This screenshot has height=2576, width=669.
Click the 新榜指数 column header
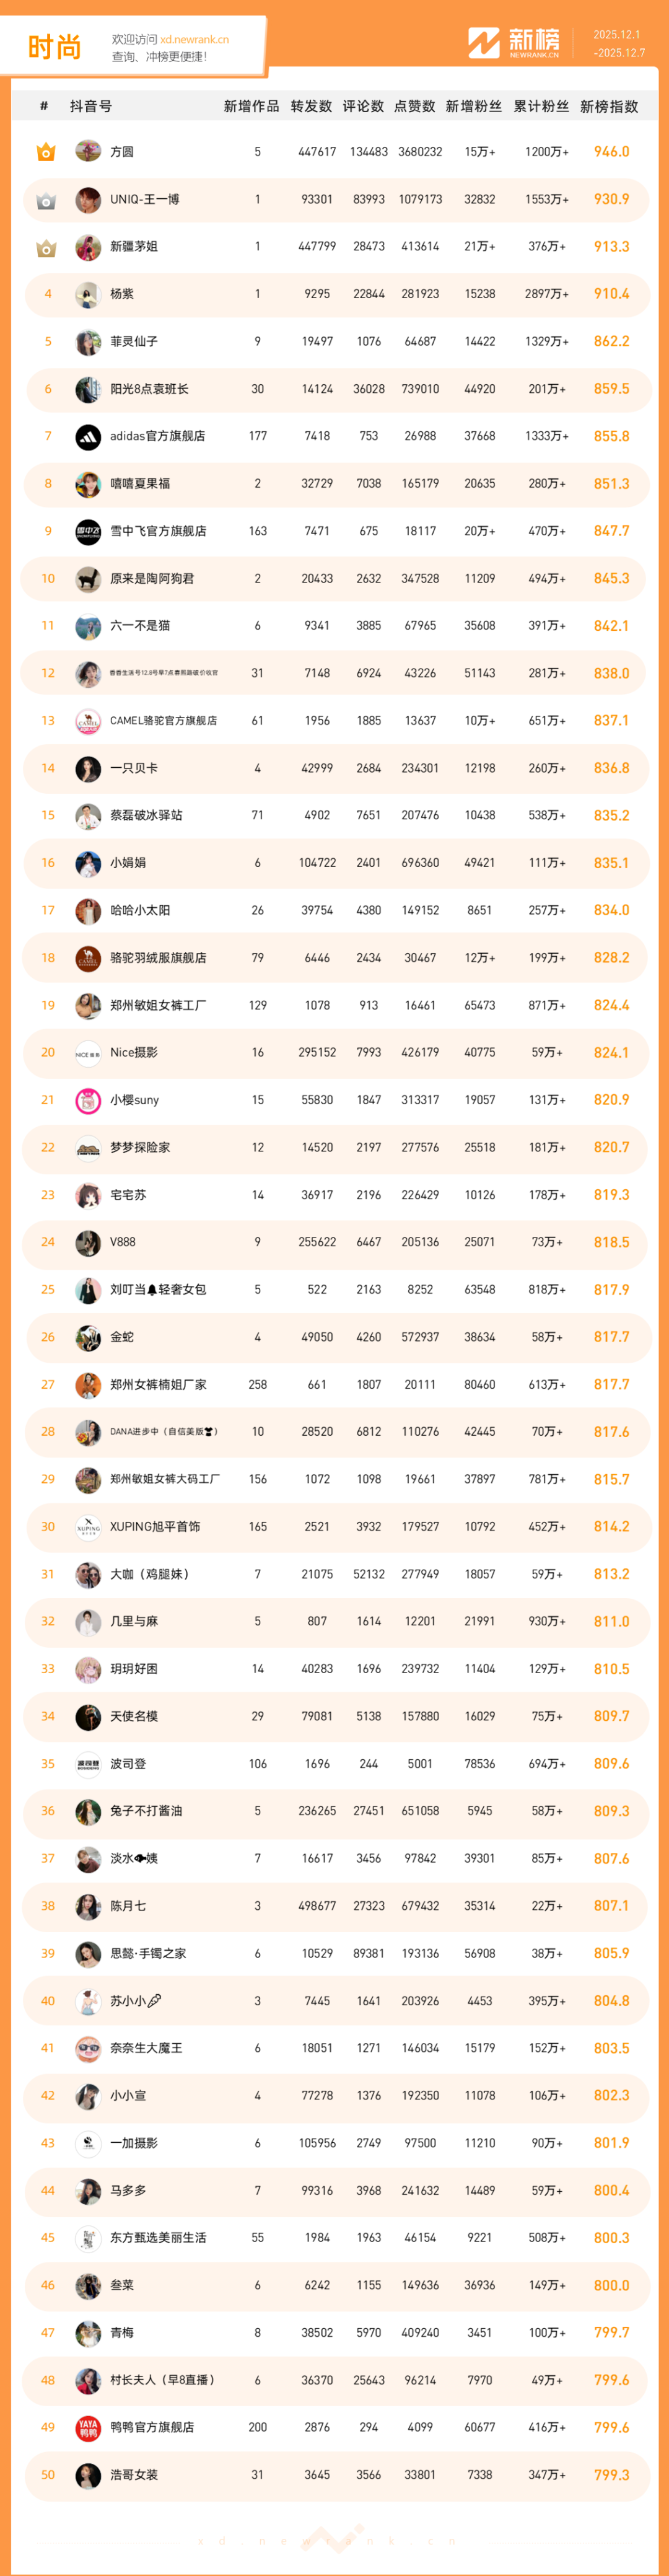609,107
